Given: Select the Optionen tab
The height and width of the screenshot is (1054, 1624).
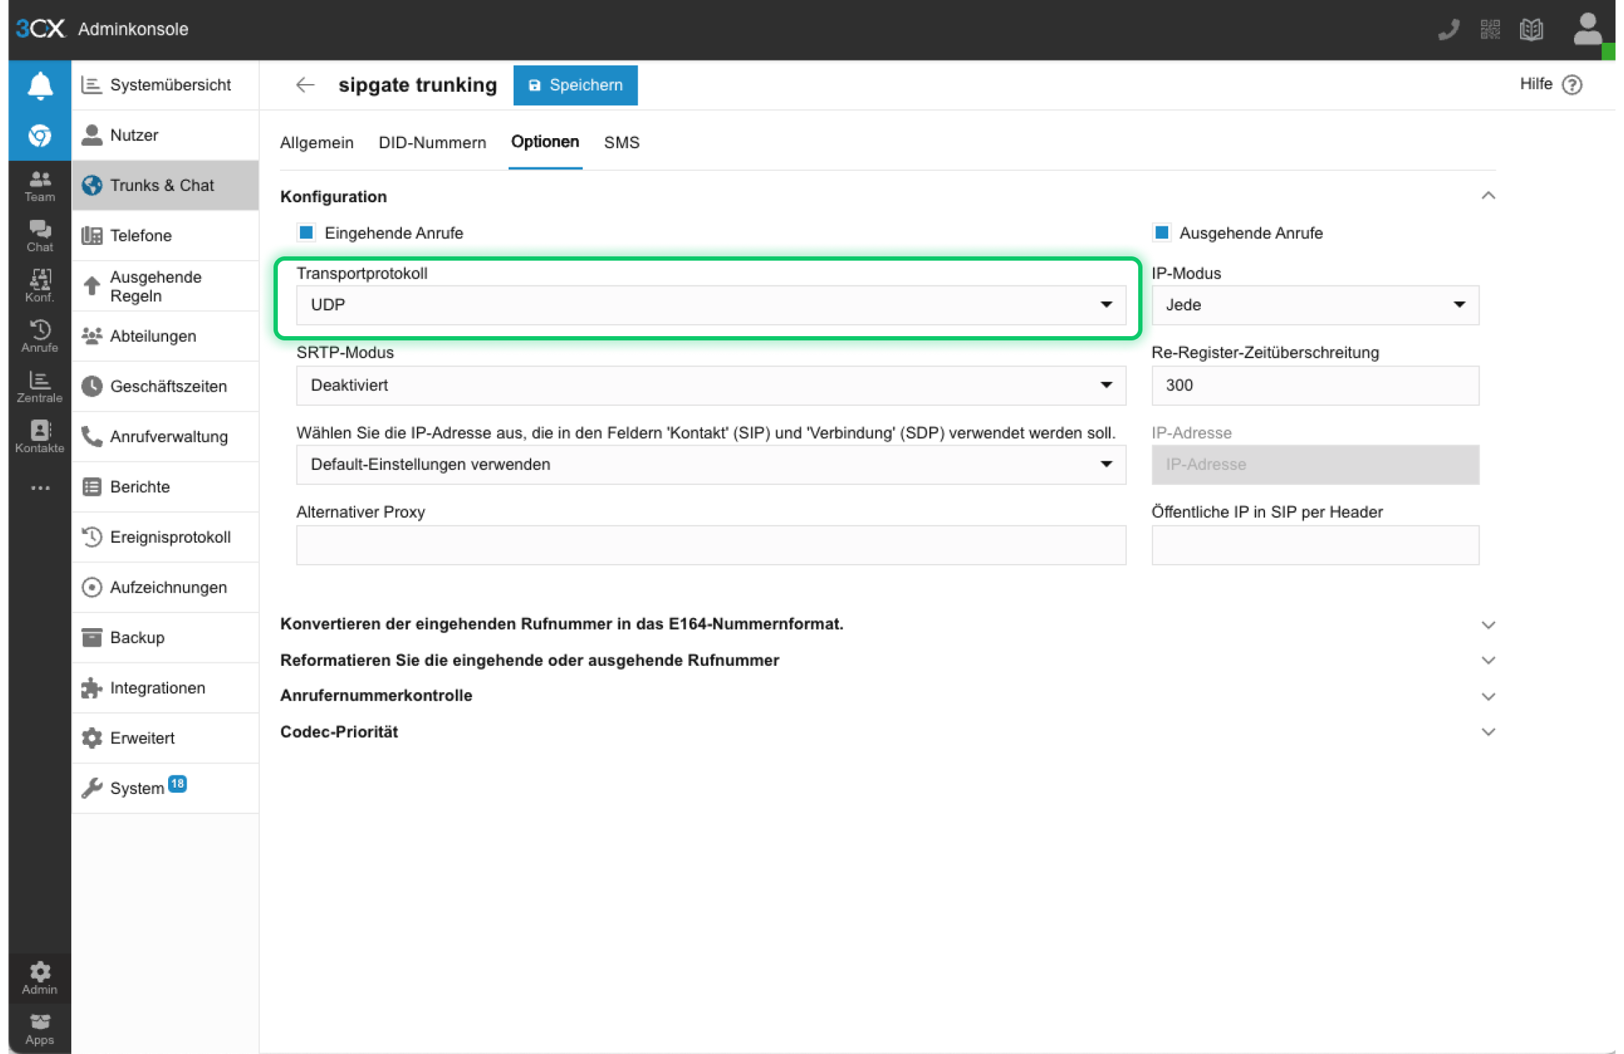Looking at the screenshot, I should [545, 142].
